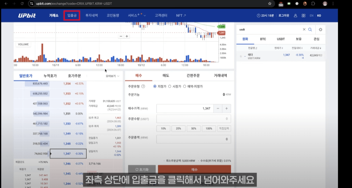Switch to 호가주문 tab

[x=74, y=76]
